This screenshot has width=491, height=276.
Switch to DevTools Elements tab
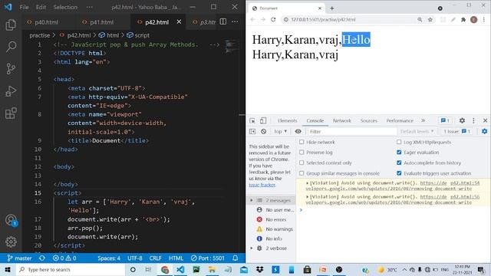(x=287, y=120)
